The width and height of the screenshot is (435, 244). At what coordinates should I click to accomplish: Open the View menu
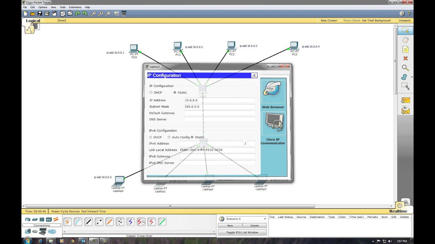point(53,7)
